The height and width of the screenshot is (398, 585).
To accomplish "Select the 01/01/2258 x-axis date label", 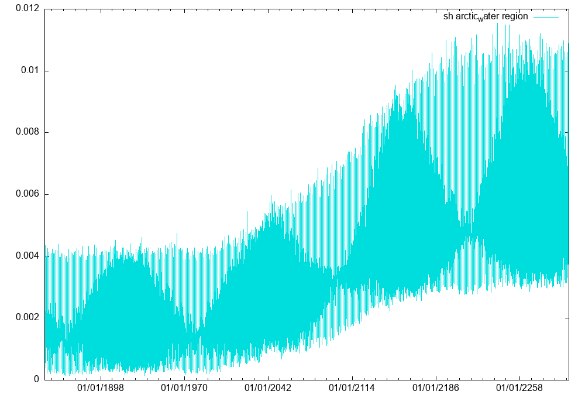I will click(x=519, y=387).
